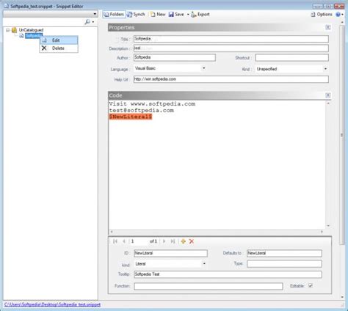This screenshot has height=311, width=348.
Task: Choose Edit from the context menu
Action: pyautogui.click(x=59, y=40)
